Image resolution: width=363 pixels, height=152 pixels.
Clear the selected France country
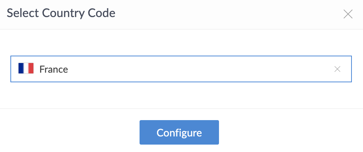337,69
